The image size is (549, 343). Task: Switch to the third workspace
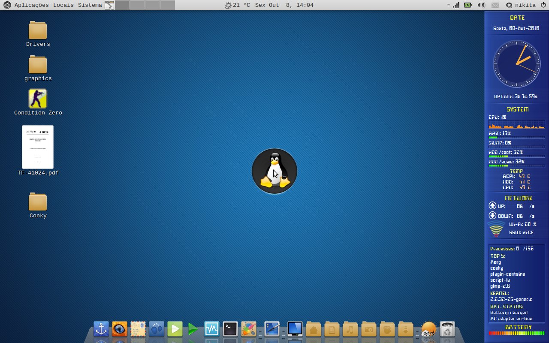[152, 5]
